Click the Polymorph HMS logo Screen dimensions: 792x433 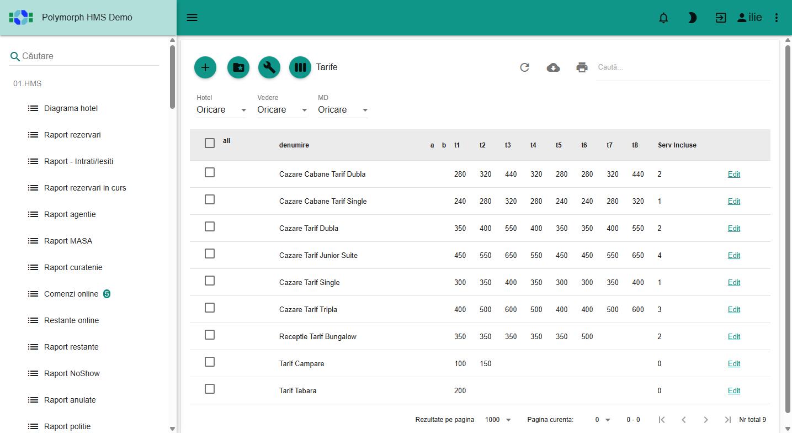point(21,17)
